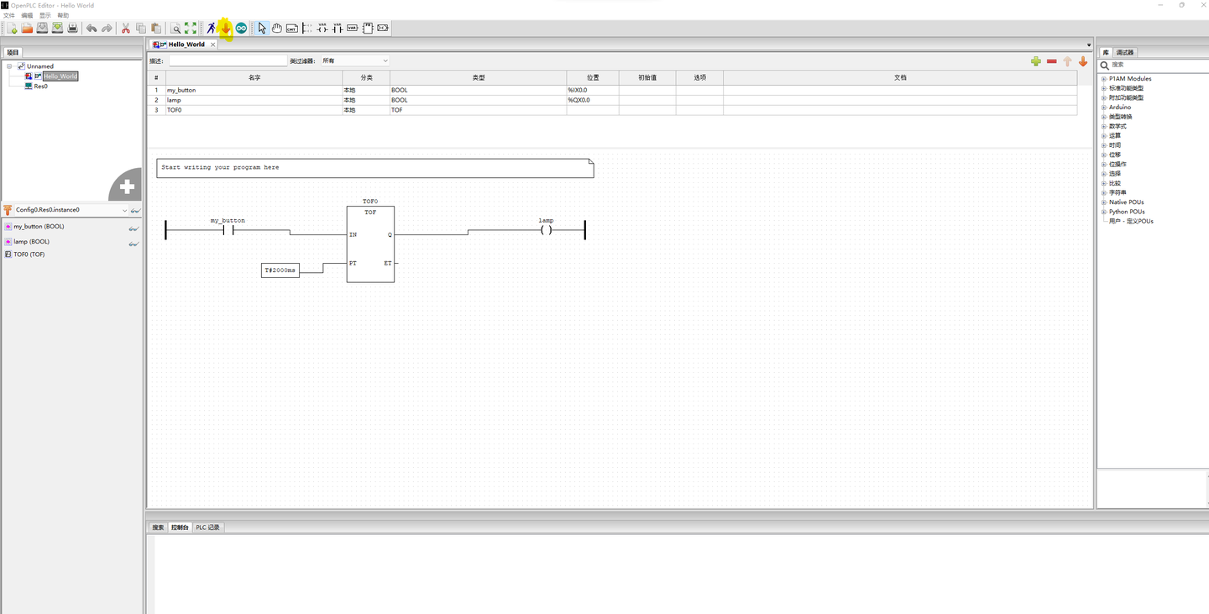The image size is (1209, 614).
Task: Click the cut scissors icon
Action: click(x=124, y=28)
